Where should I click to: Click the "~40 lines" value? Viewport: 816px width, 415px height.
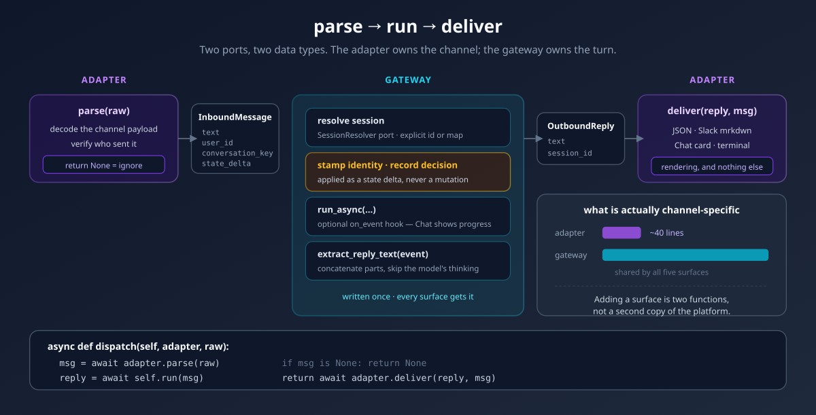tap(666, 233)
